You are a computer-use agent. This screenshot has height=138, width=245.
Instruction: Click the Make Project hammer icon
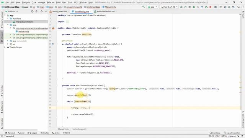pyautogui.click(x=144, y=7)
